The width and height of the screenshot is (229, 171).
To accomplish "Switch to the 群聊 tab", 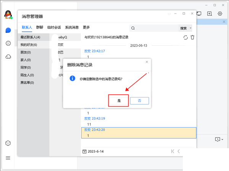I will [x=40, y=27].
